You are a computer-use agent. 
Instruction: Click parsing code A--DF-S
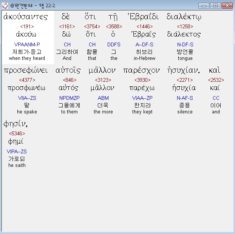pos(144,44)
